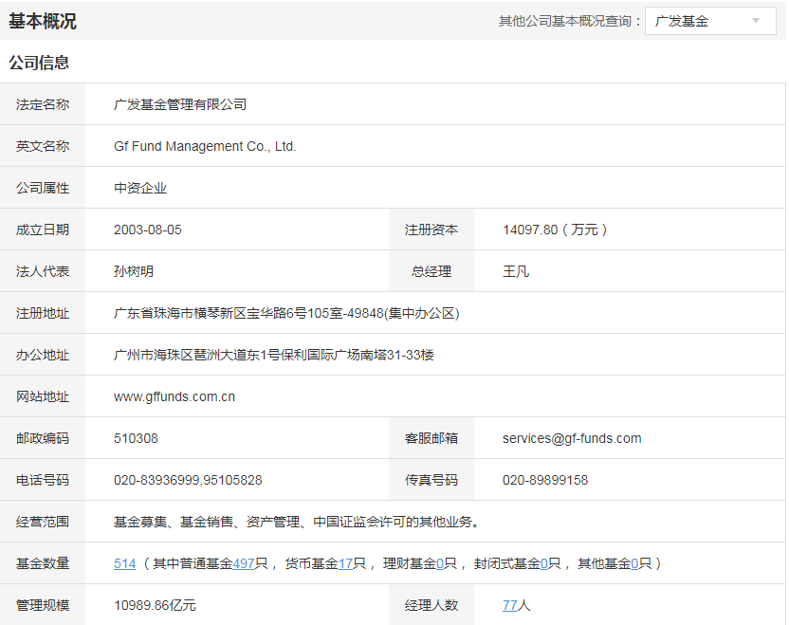Viewport: 789px width, 625px height.
Task: Click the general manager name 王凡
Action: pos(516,271)
